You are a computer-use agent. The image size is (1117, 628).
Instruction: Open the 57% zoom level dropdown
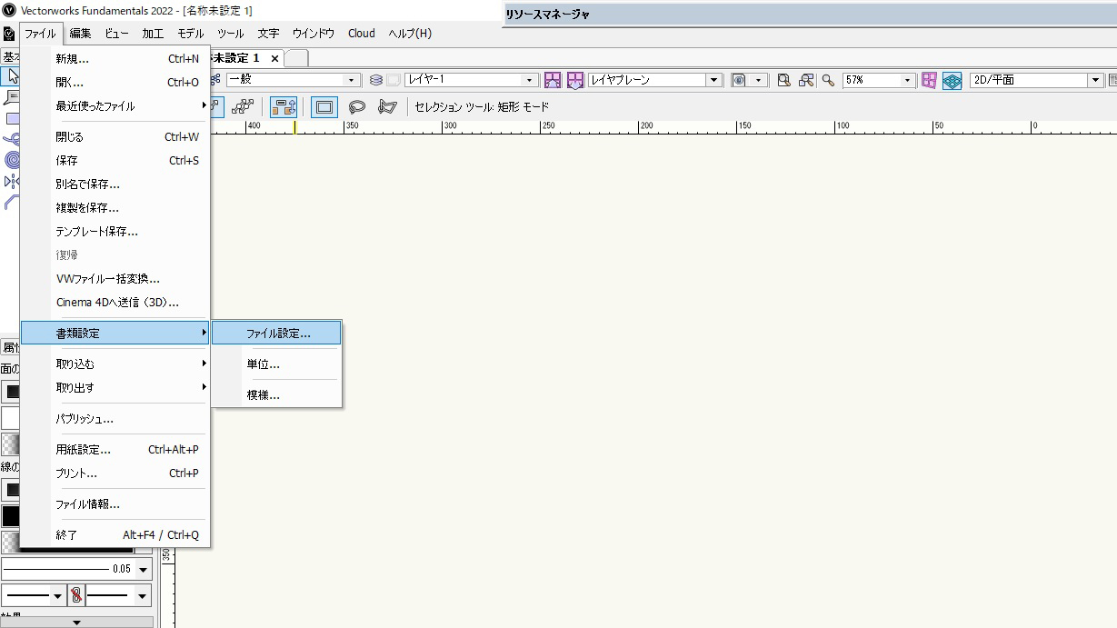tap(878, 80)
